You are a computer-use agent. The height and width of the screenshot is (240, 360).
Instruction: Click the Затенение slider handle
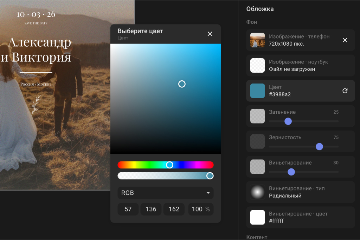(288, 121)
